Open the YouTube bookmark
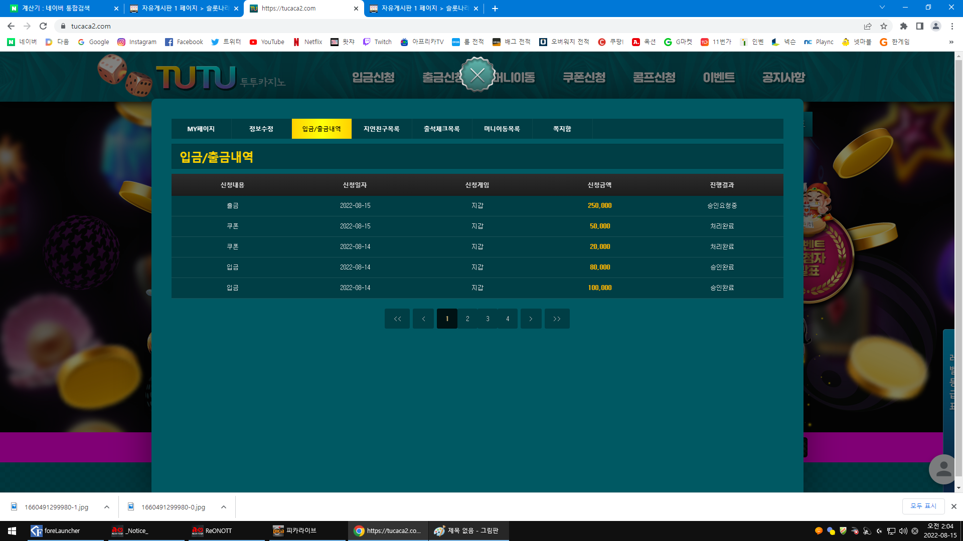 click(267, 42)
